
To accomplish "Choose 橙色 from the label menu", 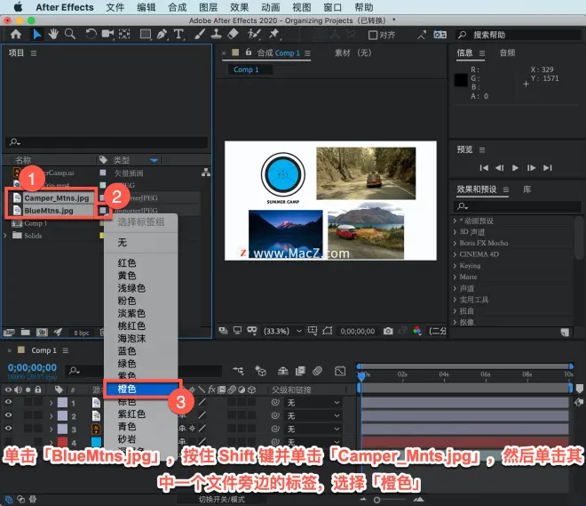I will pyautogui.click(x=142, y=389).
